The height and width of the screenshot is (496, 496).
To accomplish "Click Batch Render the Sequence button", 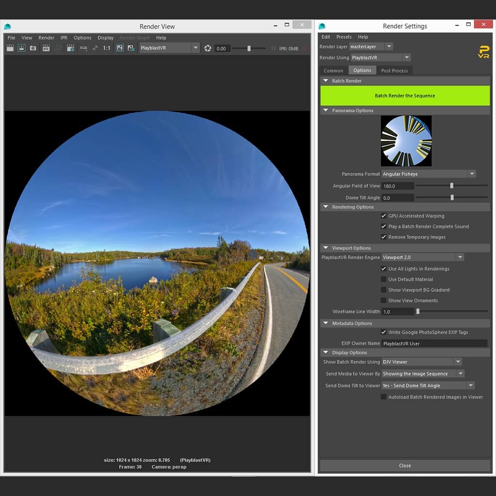I will tap(405, 95).
